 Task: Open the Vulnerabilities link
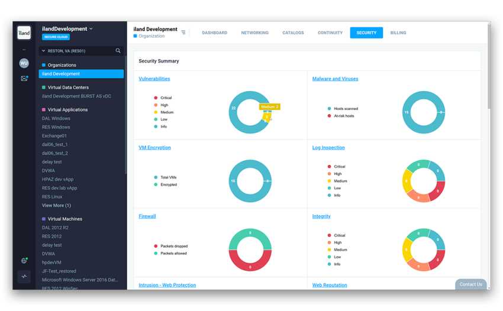click(x=154, y=79)
